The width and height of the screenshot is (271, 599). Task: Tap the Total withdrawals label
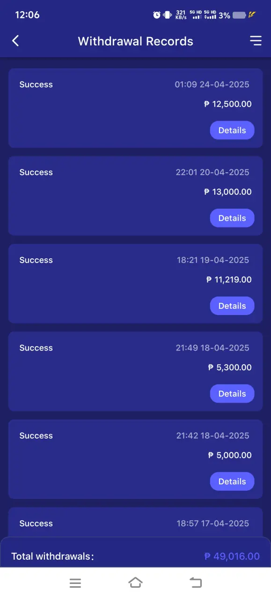tap(53, 556)
